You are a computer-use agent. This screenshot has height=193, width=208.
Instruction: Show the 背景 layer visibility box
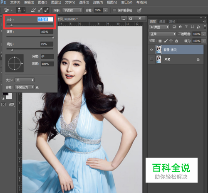(x=151, y=59)
